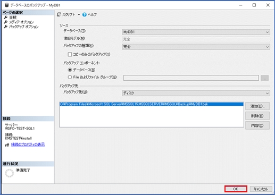Image resolution: width=275 pixels, height=195 pixels.
Task: Click the KMSTEST¥install connection text
Action: pos(18,138)
